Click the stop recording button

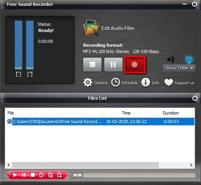(x=92, y=65)
